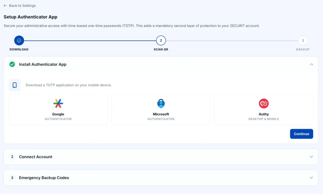Click the green checkmark beside Install Authenticator App
Viewport: 323px width, 194px height.
(12, 64)
